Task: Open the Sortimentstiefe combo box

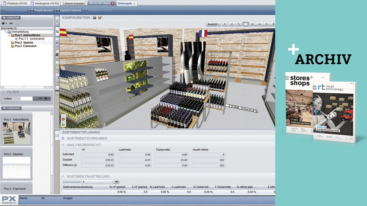Action: [98, 182]
